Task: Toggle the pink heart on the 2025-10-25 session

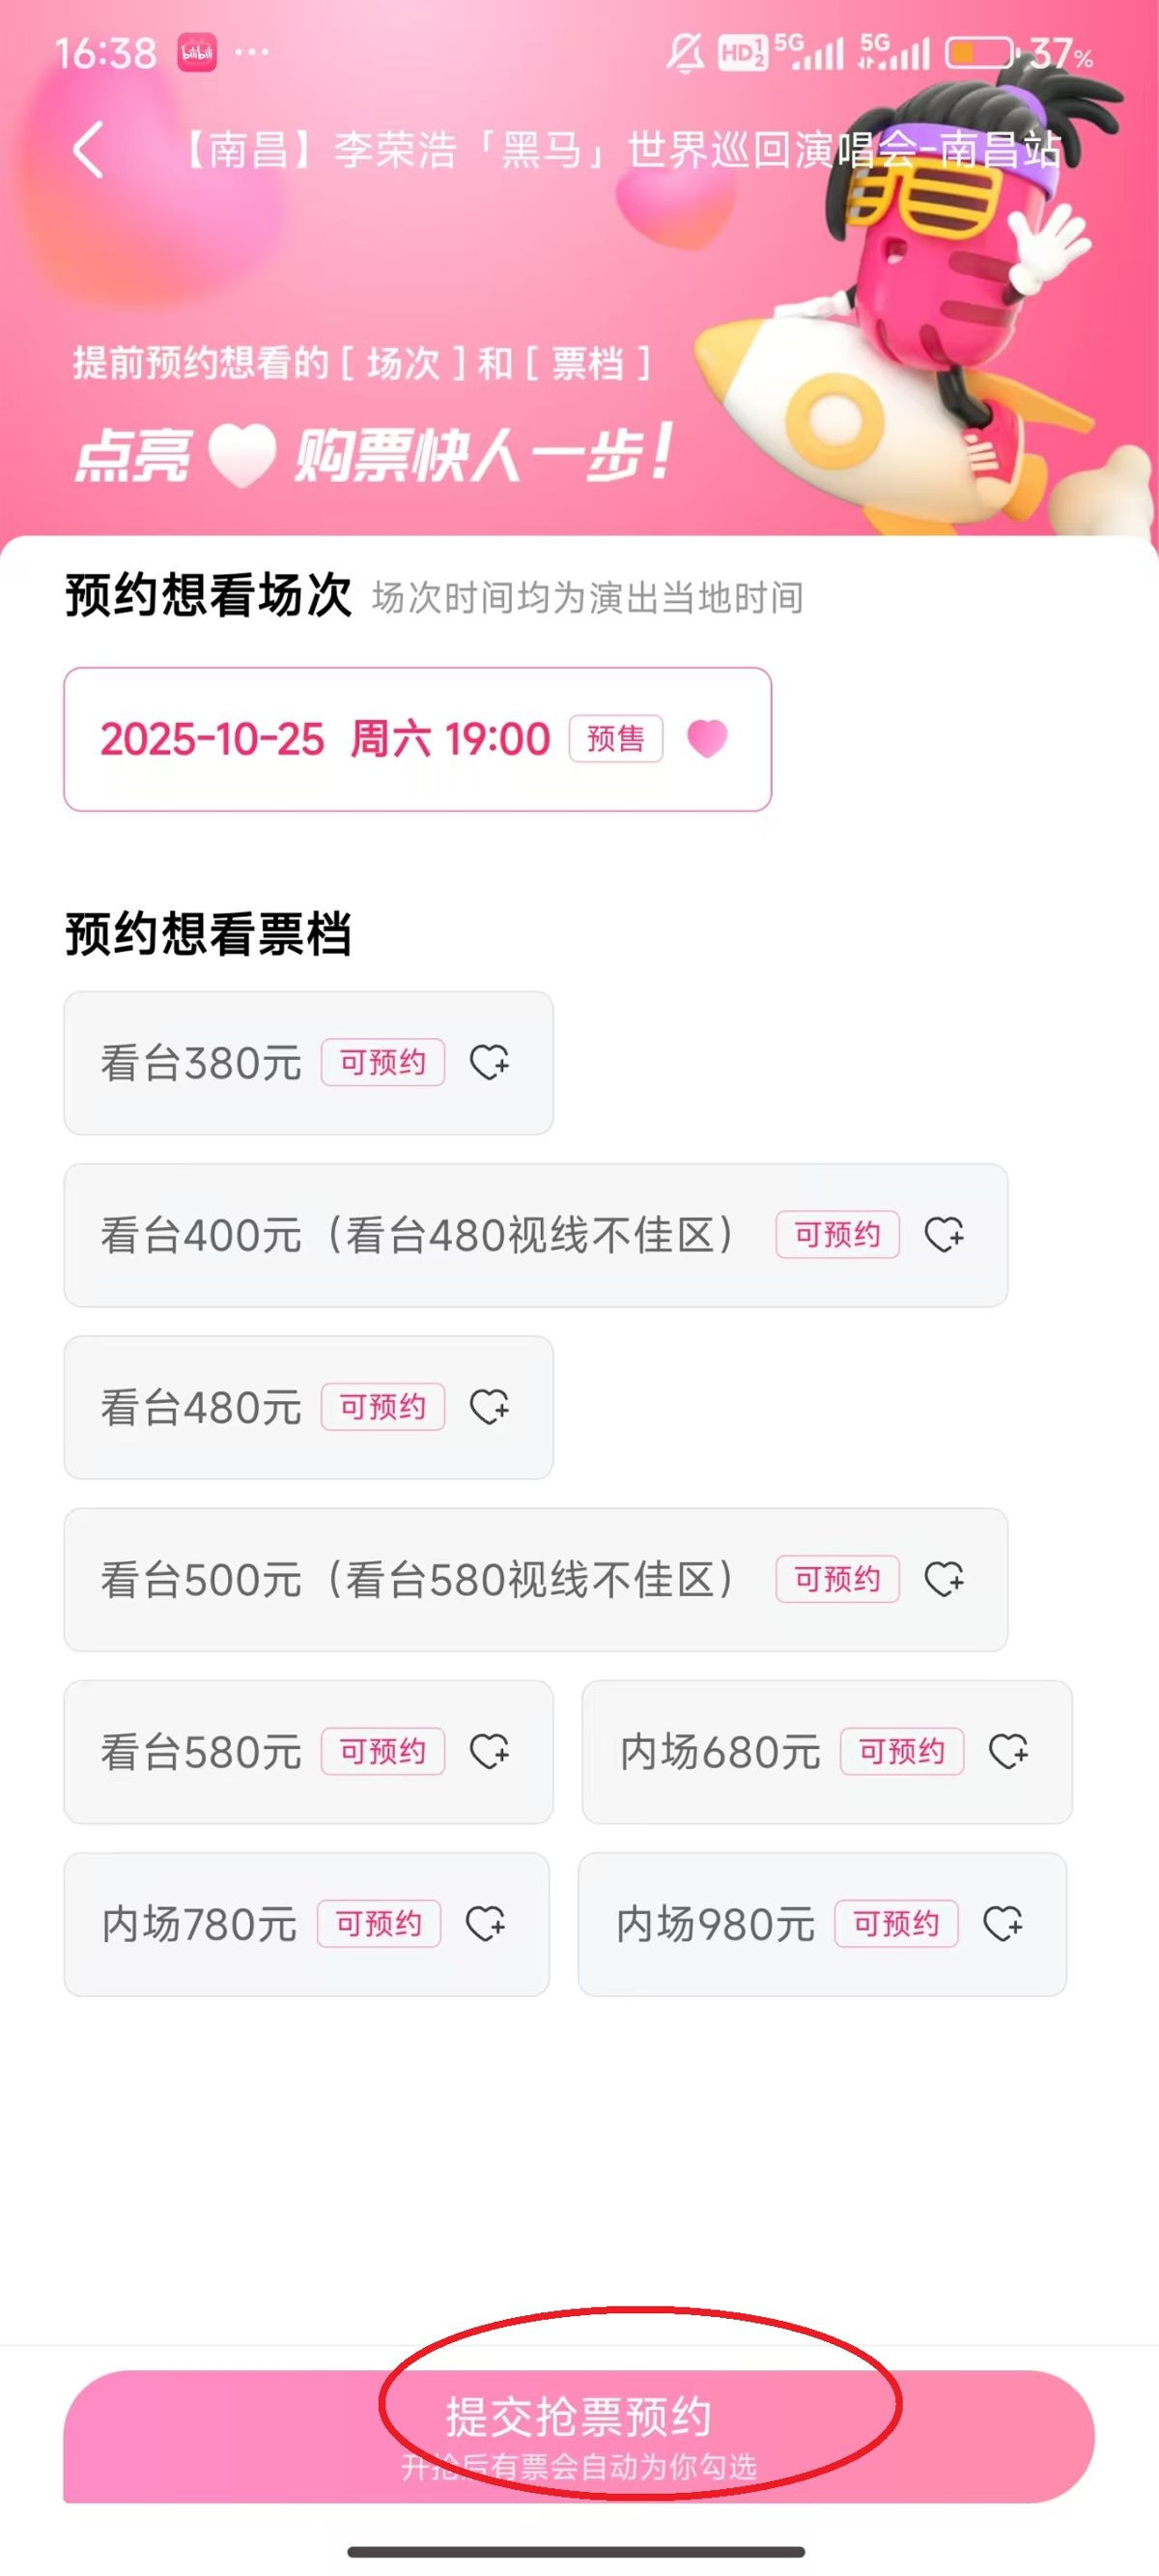Action: (x=707, y=739)
